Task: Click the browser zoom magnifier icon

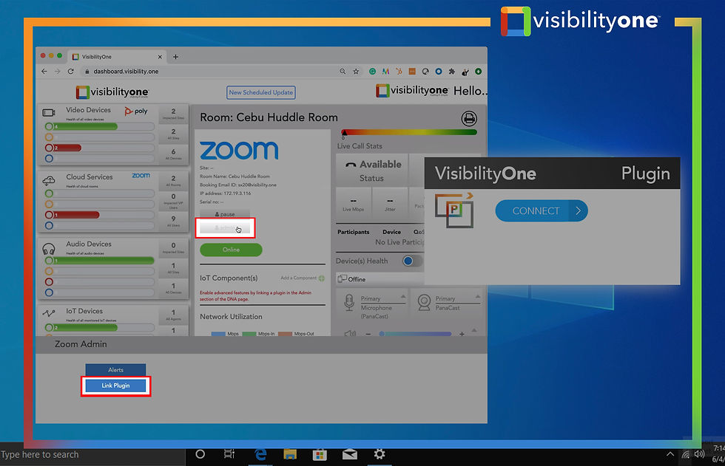Action: click(x=343, y=72)
